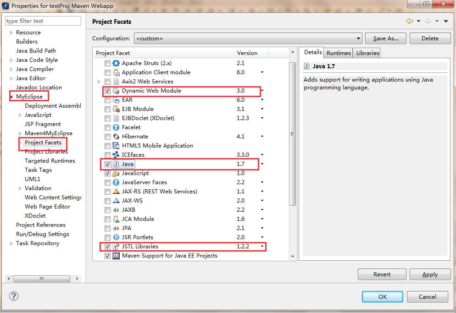
Task: Click the type filter text field
Action: [x=43, y=21]
